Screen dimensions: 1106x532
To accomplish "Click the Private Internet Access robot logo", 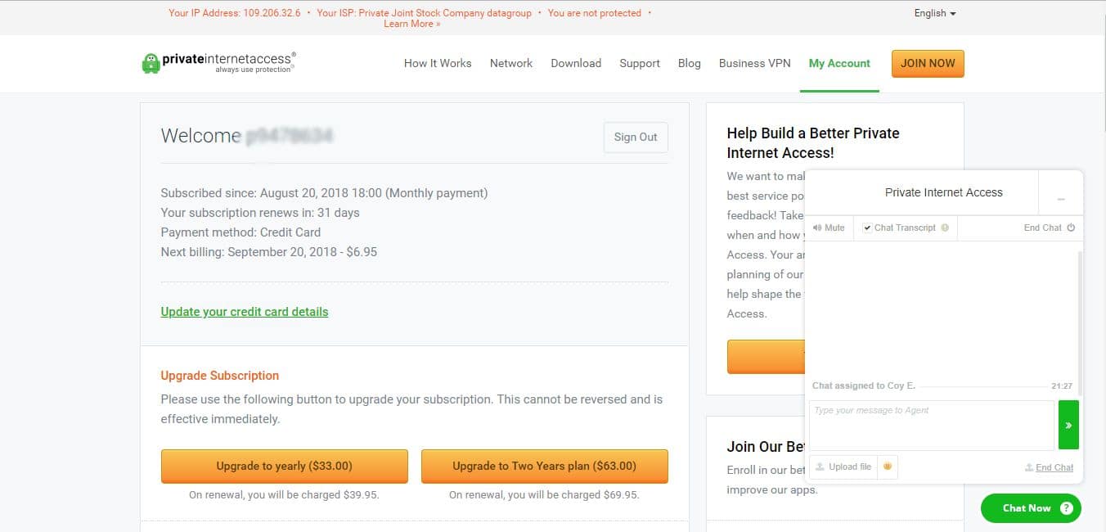I will click(x=151, y=63).
